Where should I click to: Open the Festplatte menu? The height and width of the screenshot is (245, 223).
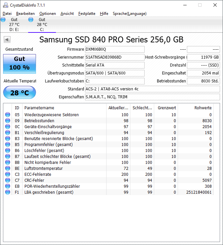[x=87, y=14]
